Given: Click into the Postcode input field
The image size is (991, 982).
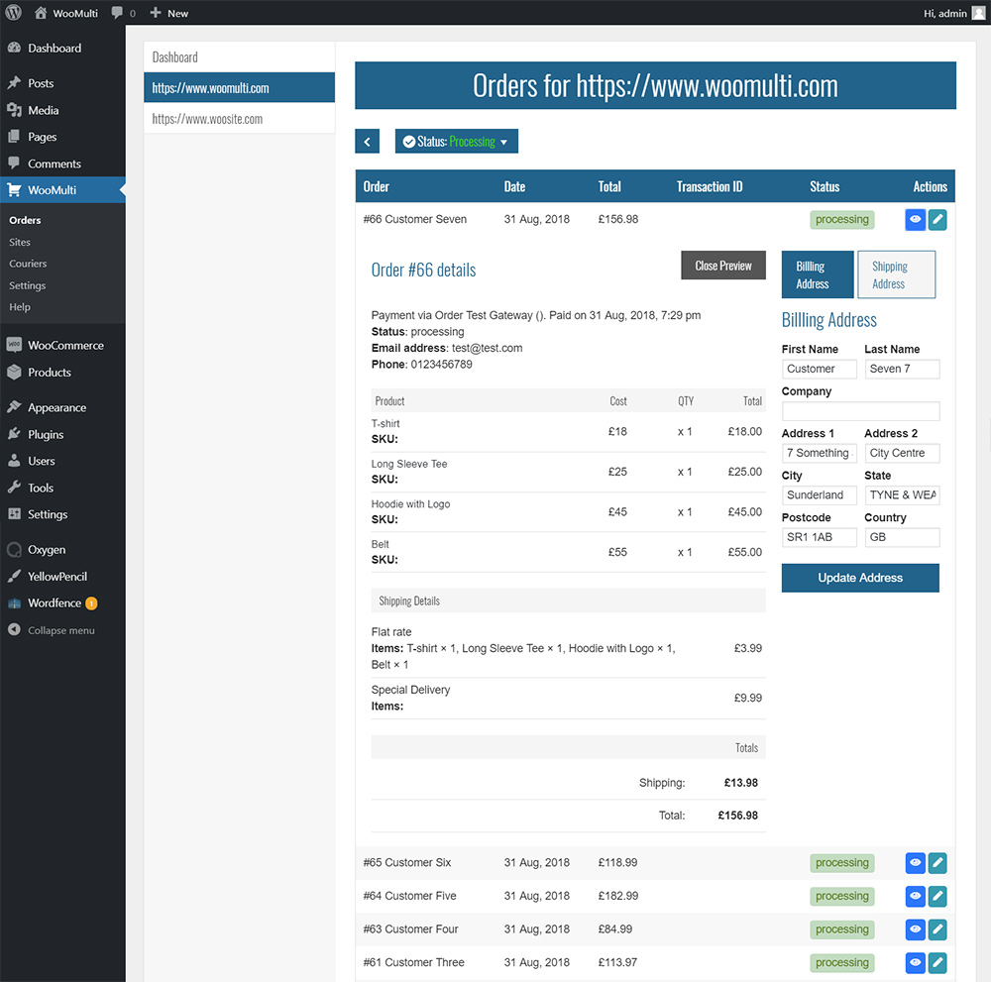Looking at the screenshot, I should (819, 537).
